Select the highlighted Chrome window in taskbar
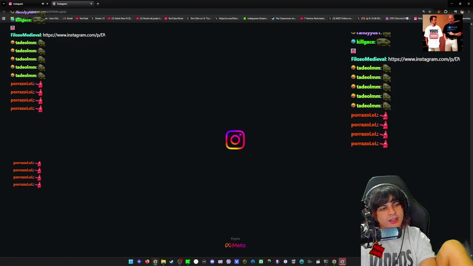The width and height of the screenshot is (473, 266). 342,262
